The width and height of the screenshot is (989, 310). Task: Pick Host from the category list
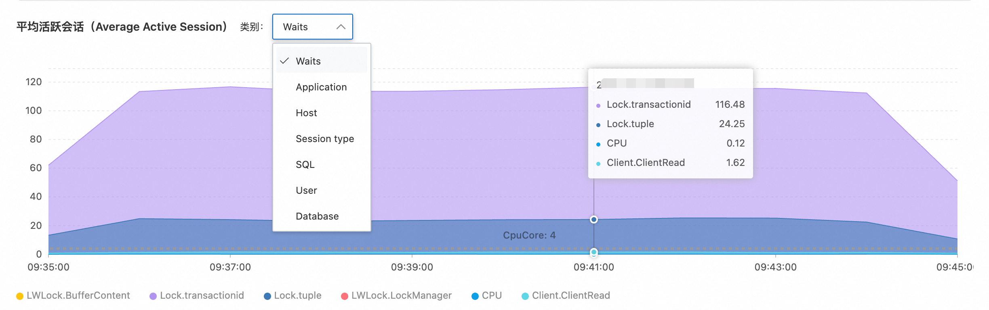pos(306,113)
